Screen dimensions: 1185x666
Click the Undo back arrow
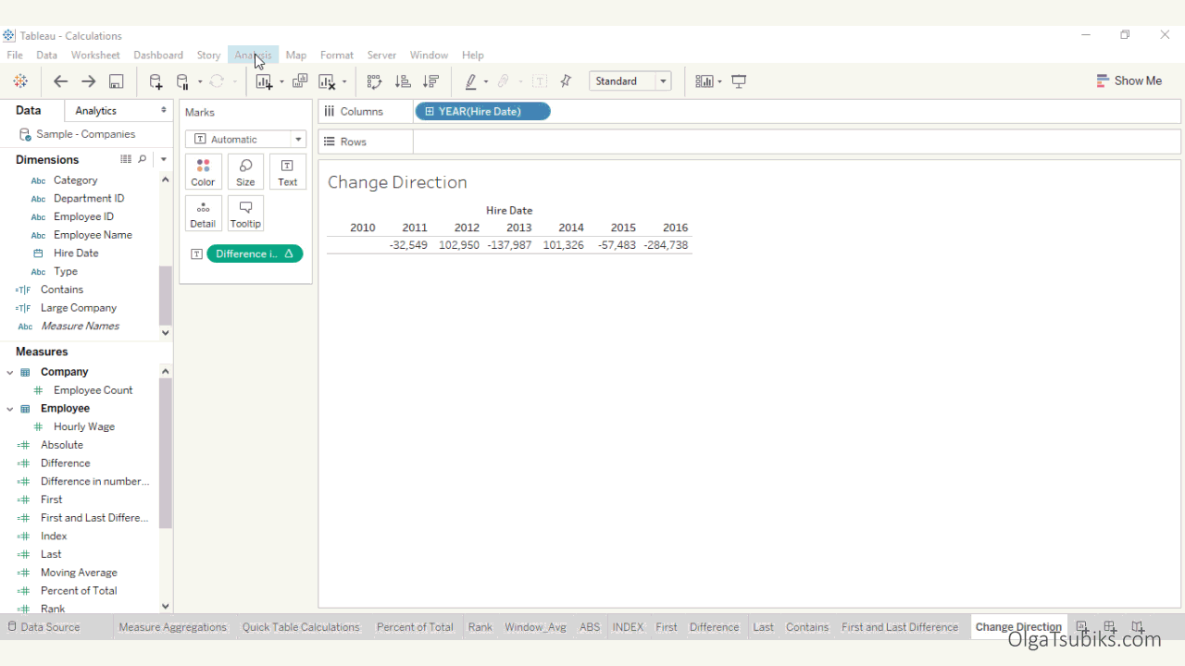tap(60, 81)
